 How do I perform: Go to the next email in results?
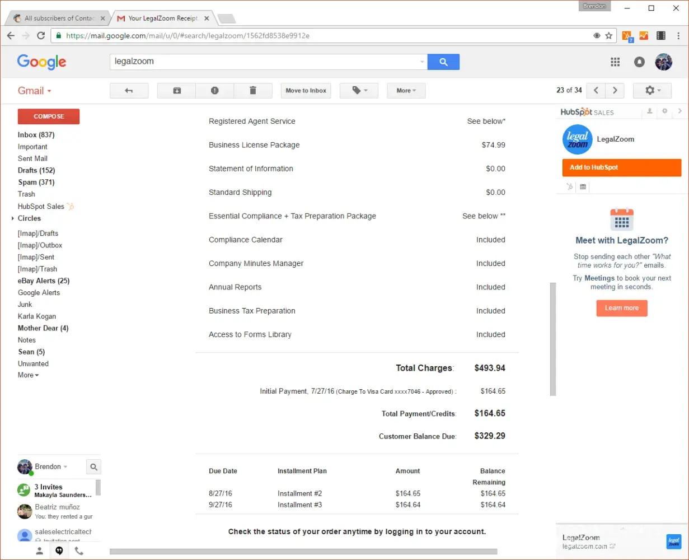[615, 91]
